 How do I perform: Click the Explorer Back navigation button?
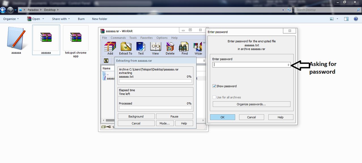click(x=3, y=10)
